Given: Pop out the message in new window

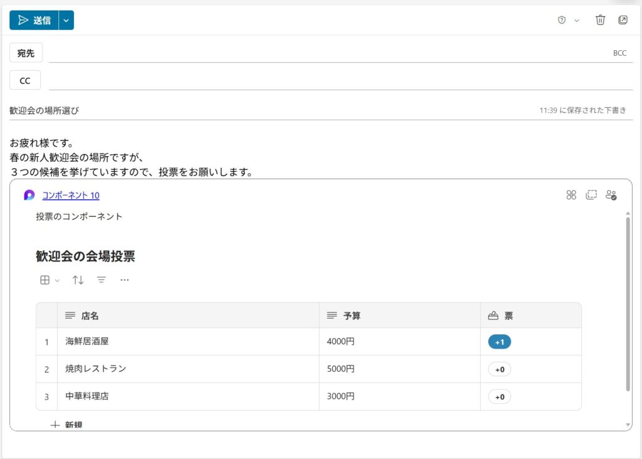Looking at the screenshot, I should tap(623, 20).
